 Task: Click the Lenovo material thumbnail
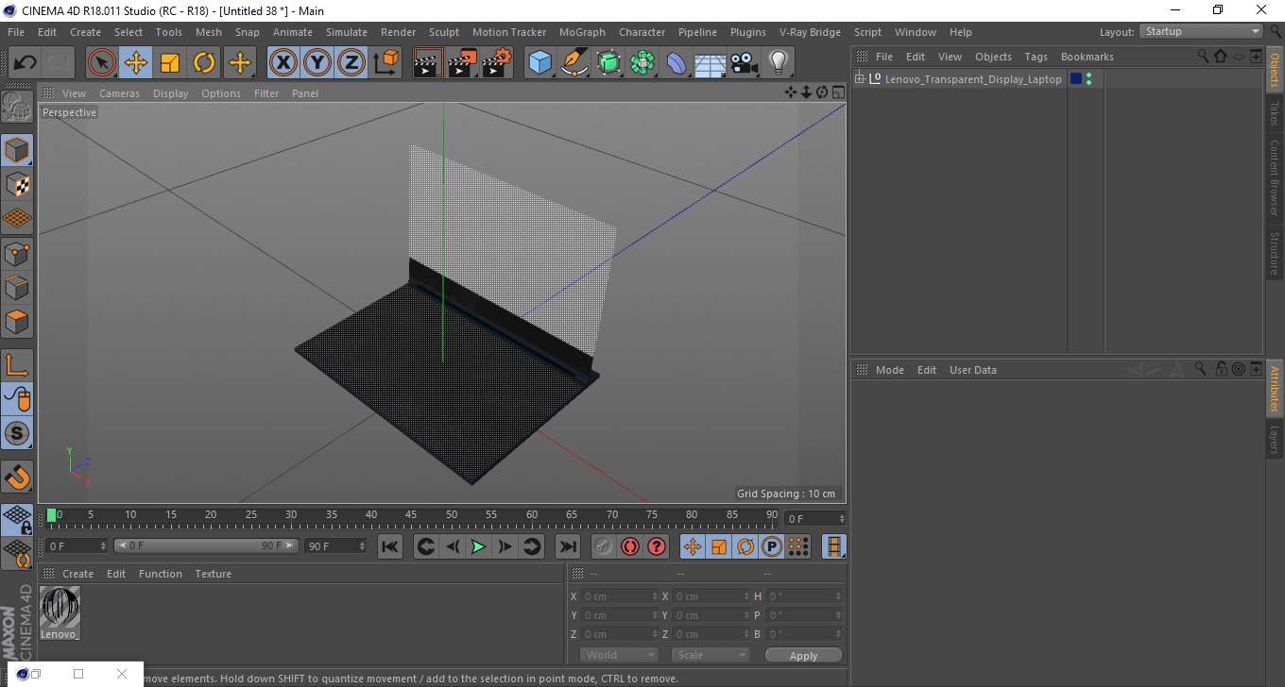(60, 607)
